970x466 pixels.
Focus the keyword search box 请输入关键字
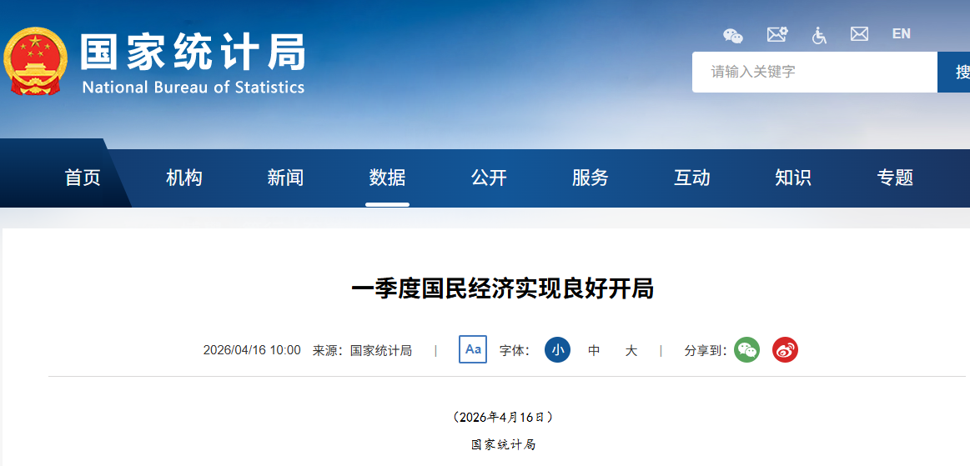[x=815, y=73]
